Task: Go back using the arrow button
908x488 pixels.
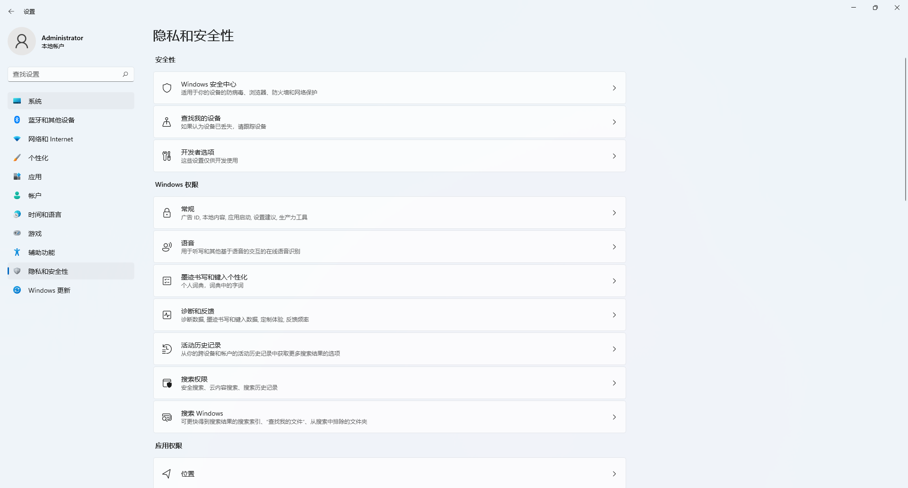Action: click(x=11, y=11)
